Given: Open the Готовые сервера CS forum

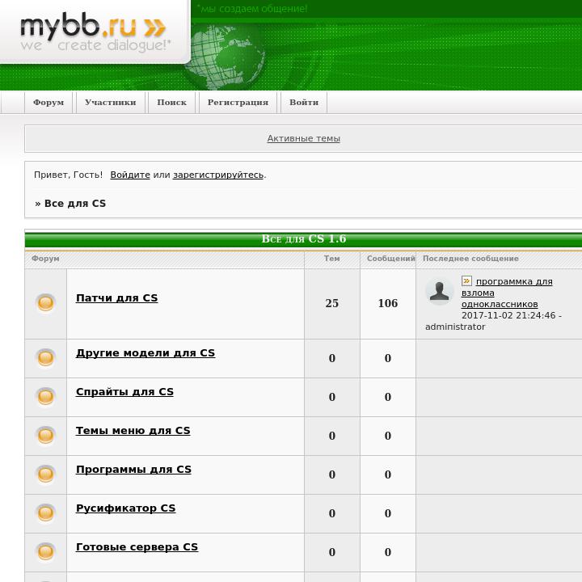Looking at the screenshot, I should [x=137, y=547].
